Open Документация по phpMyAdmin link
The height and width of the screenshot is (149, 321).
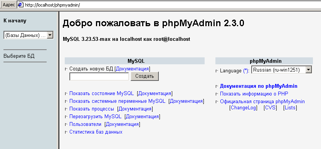259,86
